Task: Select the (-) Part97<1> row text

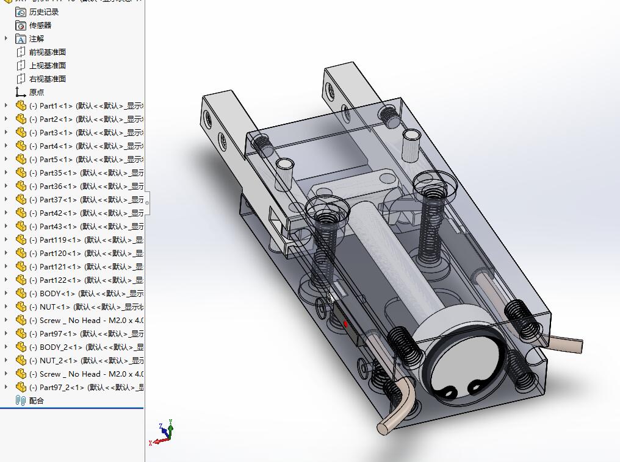Action: click(x=86, y=334)
